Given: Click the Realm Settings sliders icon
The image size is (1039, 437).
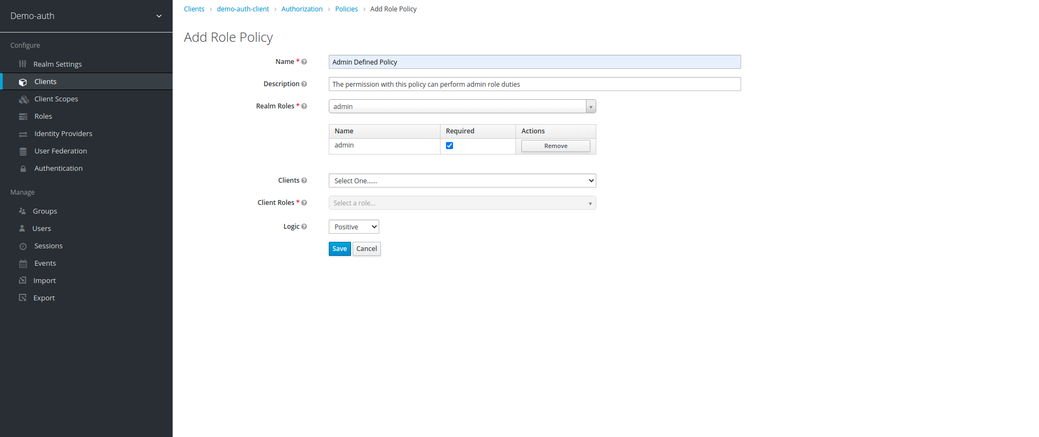Looking at the screenshot, I should click(22, 64).
